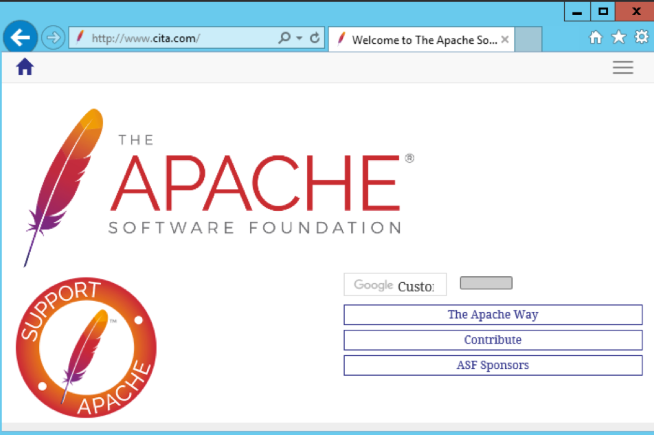Viewport: 654px width, 435px height.
Task: Focus the Google Custom Search box
Action: [x=395, y=284]
